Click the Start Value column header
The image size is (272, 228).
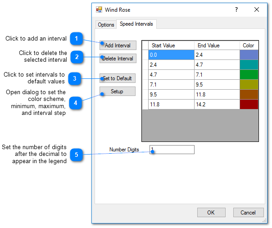click(x=171, y=45)
